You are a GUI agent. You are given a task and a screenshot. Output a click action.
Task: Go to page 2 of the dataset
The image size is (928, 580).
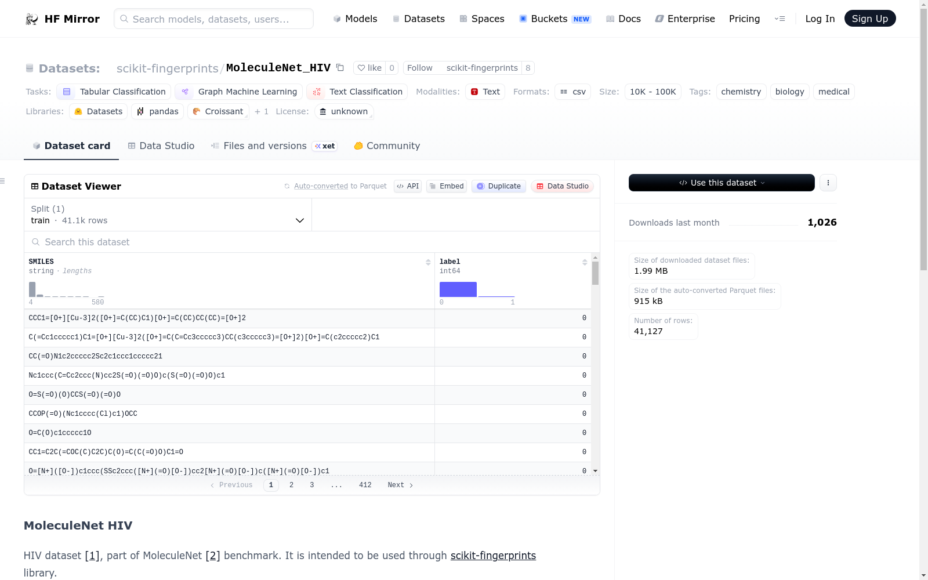click(x=291, y=485)
